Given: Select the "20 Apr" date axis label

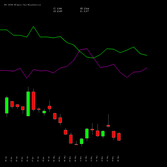Looking at the screenshot, I should (6, 159).
